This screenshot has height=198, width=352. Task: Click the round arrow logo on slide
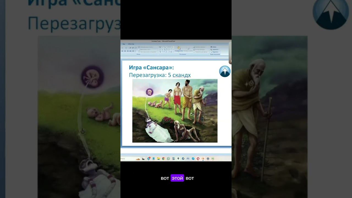[225, 71]
